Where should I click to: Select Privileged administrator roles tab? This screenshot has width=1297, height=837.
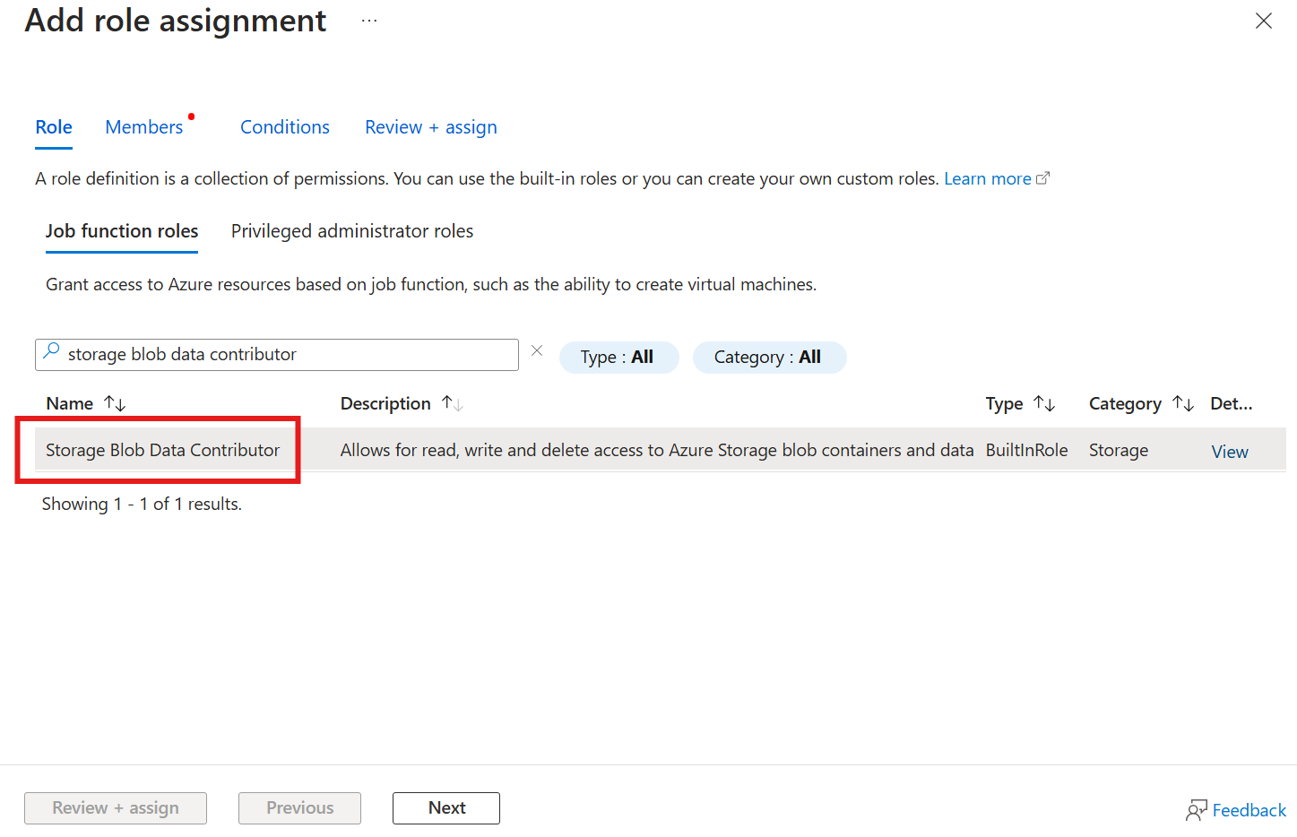point(352,231)
